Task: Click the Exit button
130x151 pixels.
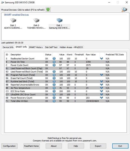Action: [120, 146]
